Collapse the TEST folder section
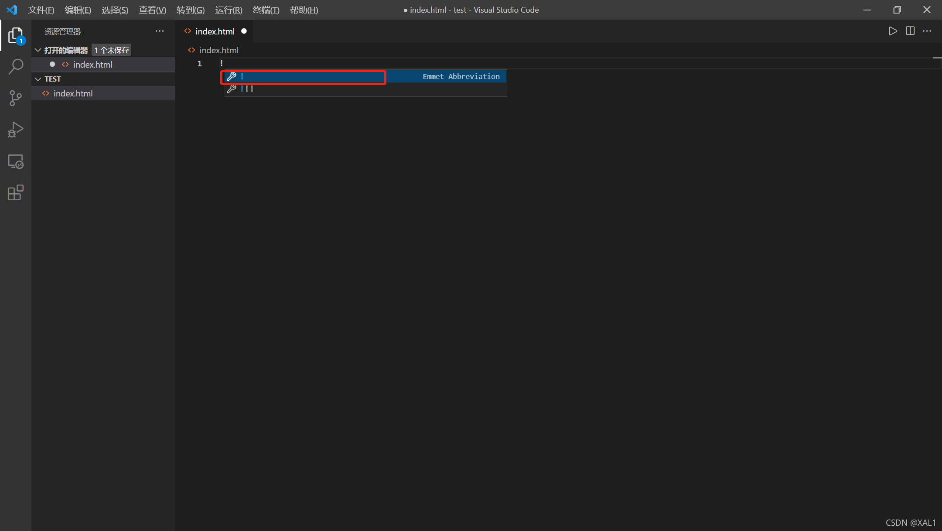The height and width of the screenshot is (531, 942). pyautogui.click(x=38, y=79)
